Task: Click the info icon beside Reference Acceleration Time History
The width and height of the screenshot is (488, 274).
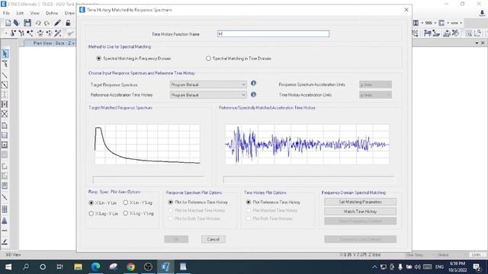Action: 253,94
